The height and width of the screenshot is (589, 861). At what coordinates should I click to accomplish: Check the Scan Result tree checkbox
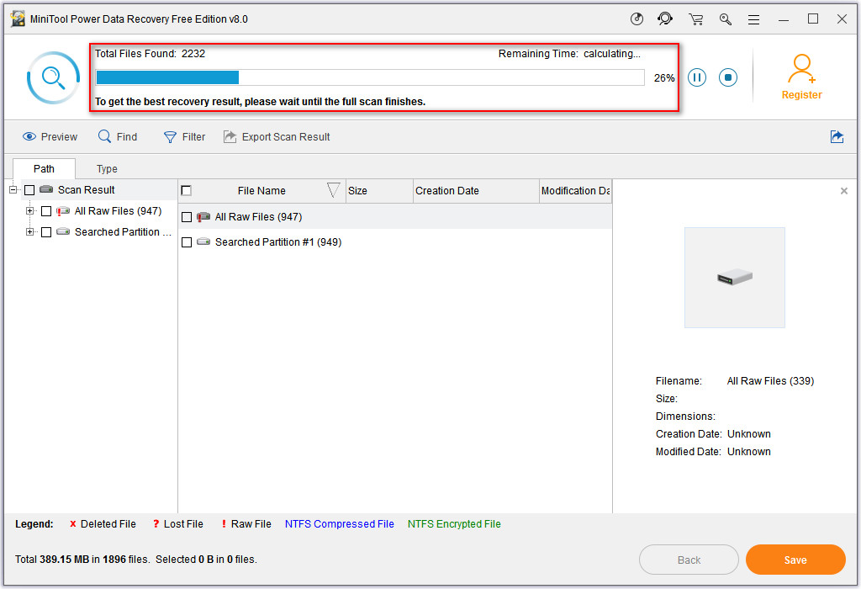point(29,190)
